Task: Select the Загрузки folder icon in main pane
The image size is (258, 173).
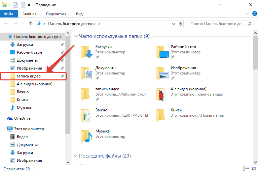Action: coord(87,52)
